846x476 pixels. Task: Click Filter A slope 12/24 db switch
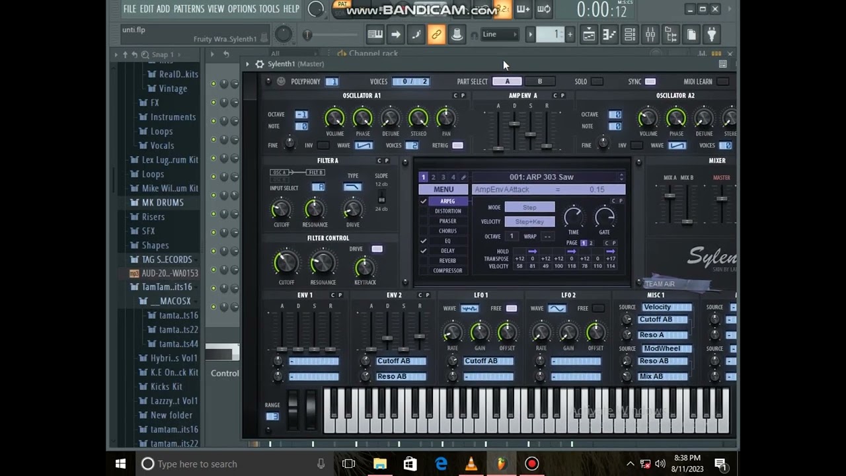(x=381, y=197)
